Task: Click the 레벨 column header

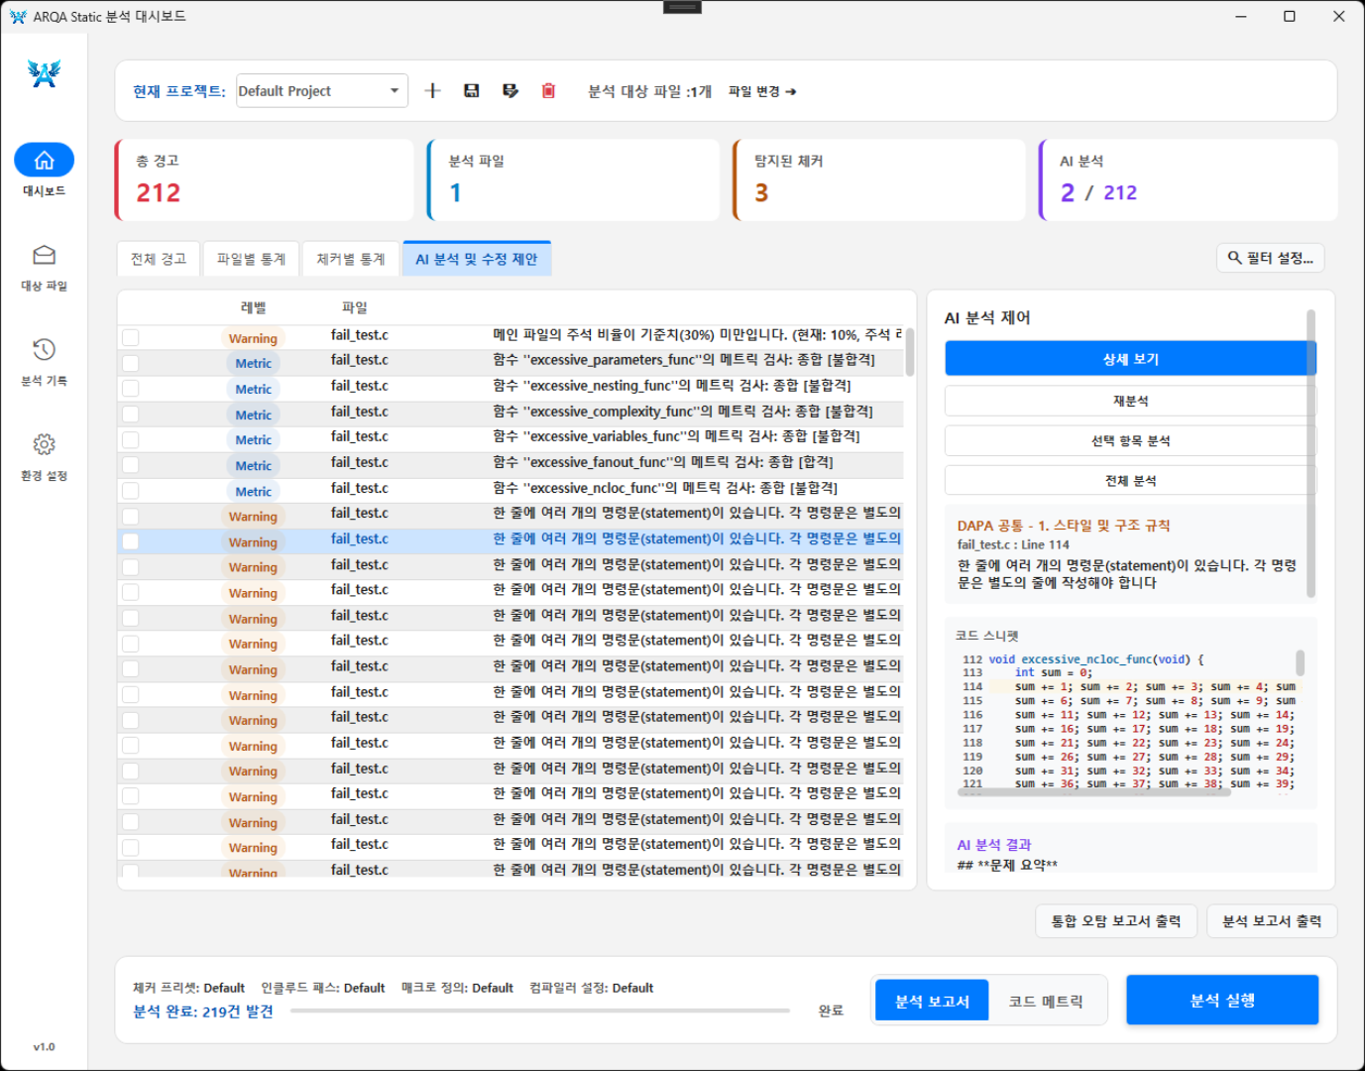Action: pos(254,307)
